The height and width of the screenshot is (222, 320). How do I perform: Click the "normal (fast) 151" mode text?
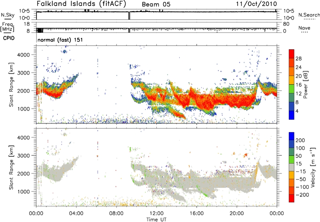(60, 40)
